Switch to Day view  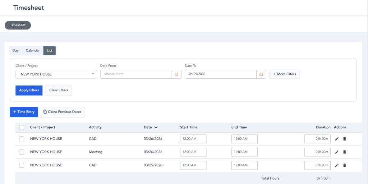(x=15, y=50)
